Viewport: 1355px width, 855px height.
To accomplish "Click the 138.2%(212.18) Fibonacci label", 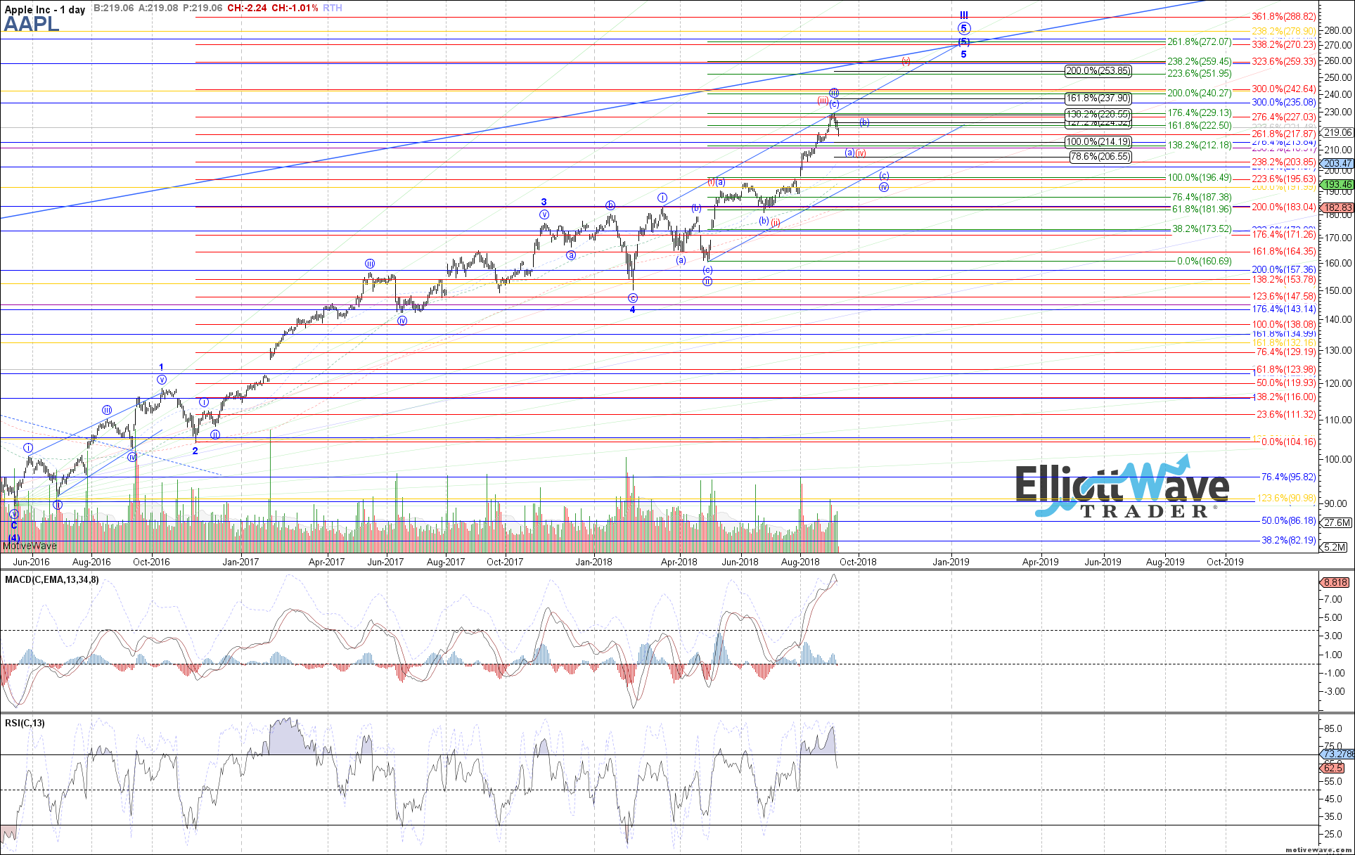I will pyautogui.click(x=1200, y=146).
